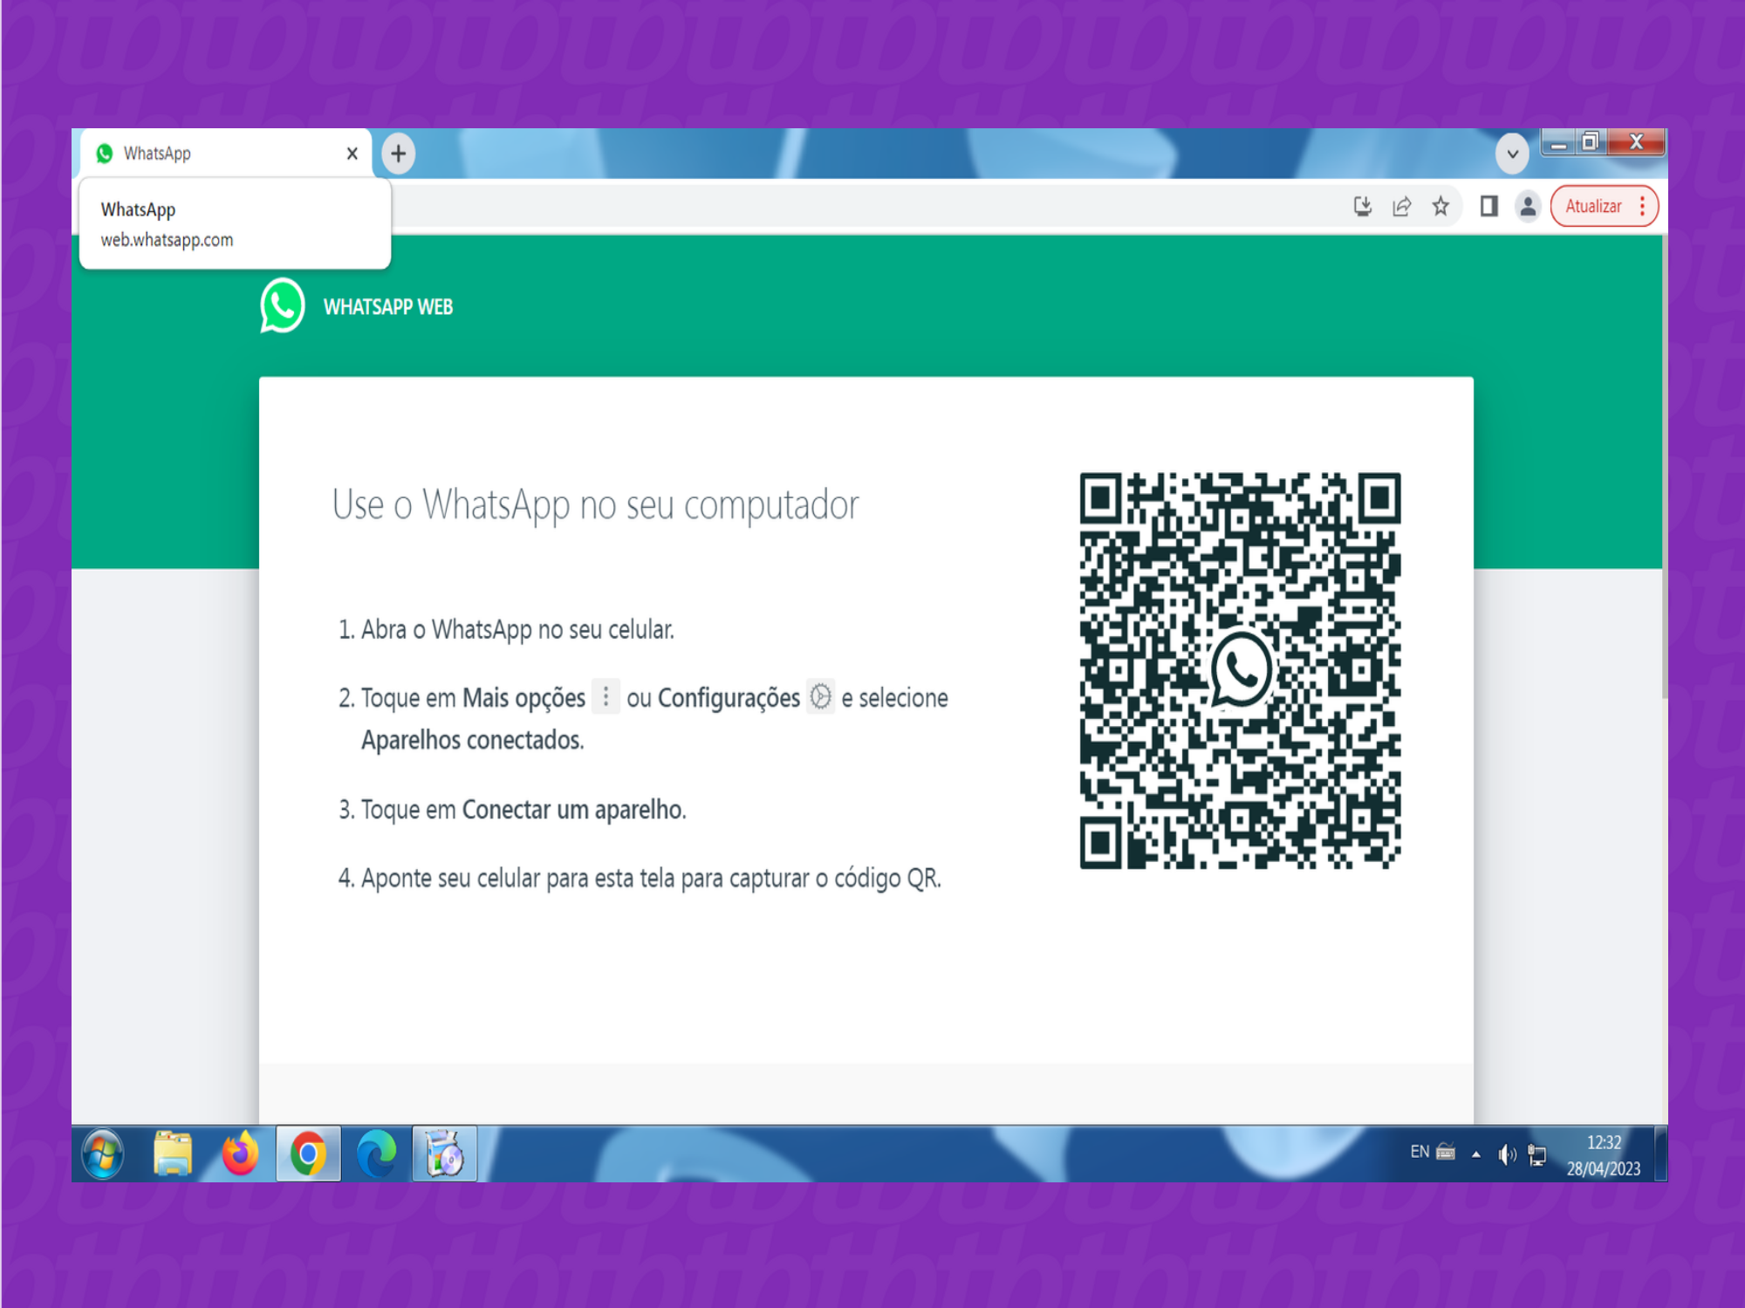The width and height of the screenshot is (1745, 1308).
Task: Click the keyboard icon in system tray
Action: point(1446,1152)
